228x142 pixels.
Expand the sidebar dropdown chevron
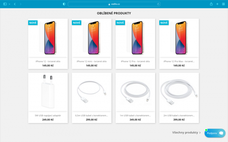click(x=9, y=4)
